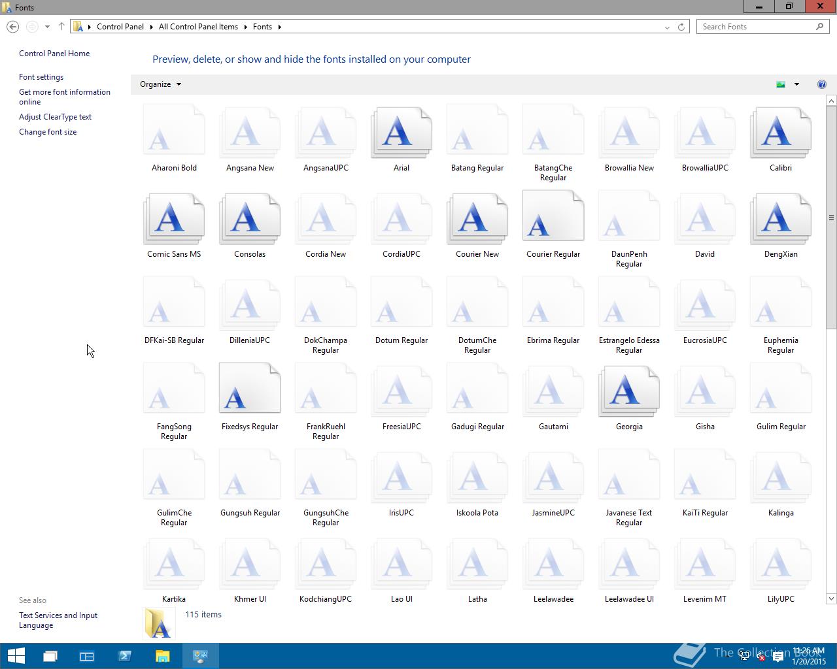The height and width of the screenshot is (669, 837).
Task: Expand recent locations dropdown arrow
Action: click(x=47, y=27)
